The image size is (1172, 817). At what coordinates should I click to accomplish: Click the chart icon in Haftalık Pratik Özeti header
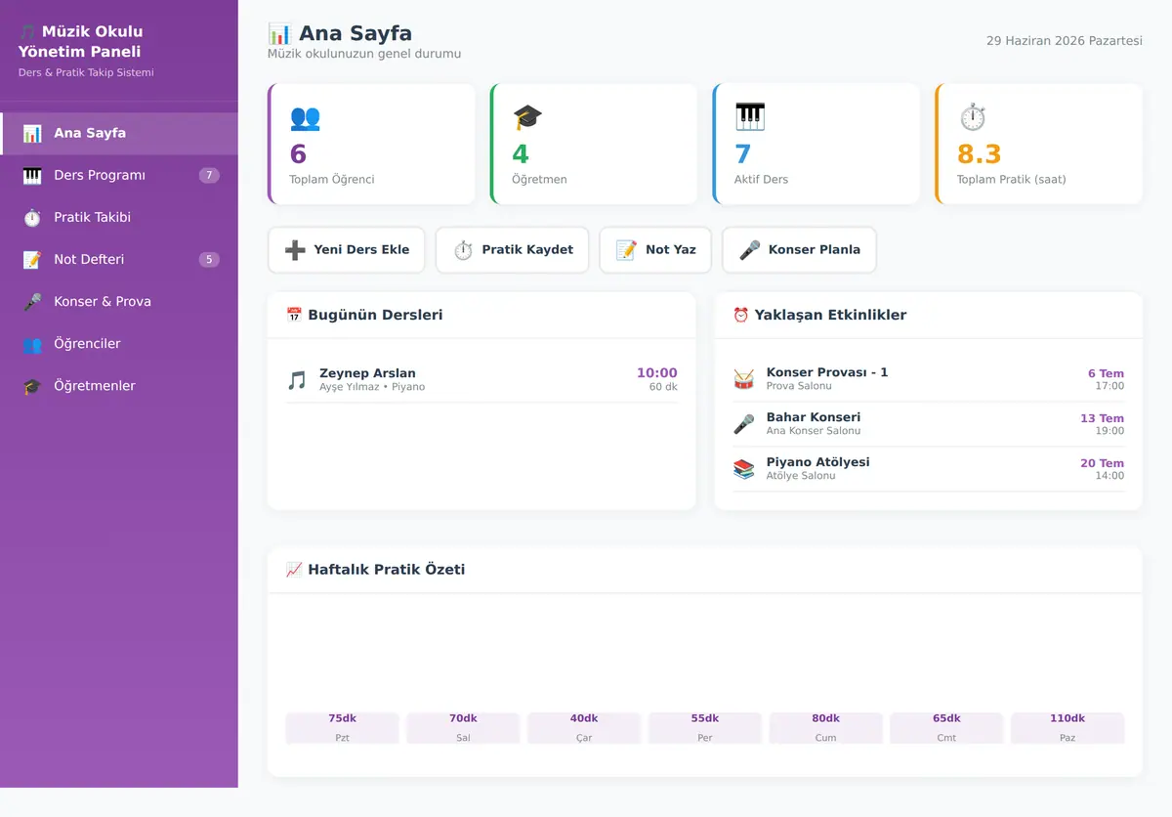[x=294, y=569]
